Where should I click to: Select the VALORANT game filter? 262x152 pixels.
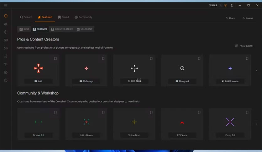tap(84, 29)
